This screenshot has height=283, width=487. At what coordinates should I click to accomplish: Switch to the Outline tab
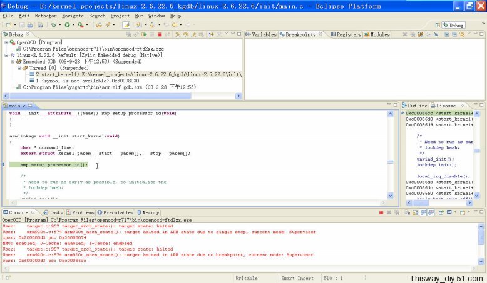[414, 106]
